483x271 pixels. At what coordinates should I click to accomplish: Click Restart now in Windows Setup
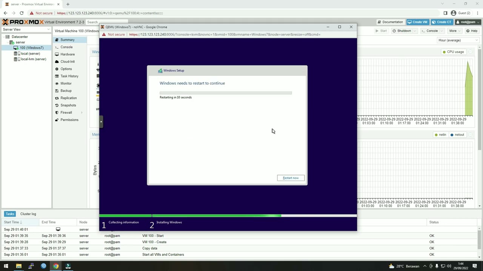pos(291,178)
